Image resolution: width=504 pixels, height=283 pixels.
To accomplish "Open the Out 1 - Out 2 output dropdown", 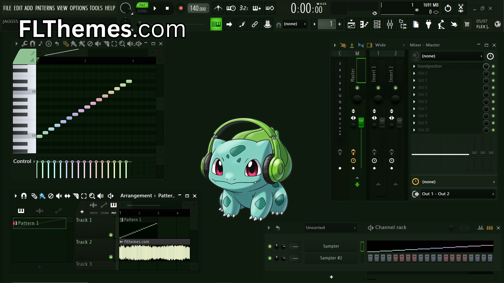I will pos(458,194).
